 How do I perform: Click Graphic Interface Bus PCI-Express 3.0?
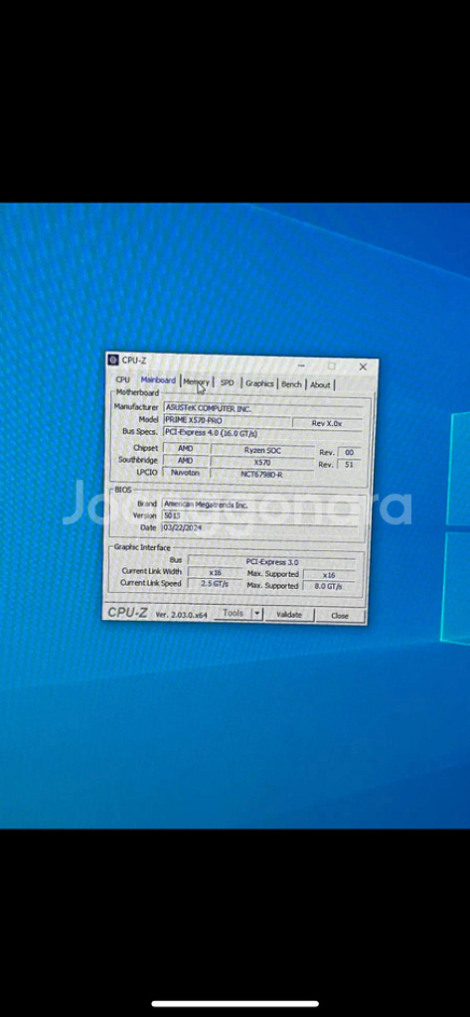tap(271, 562)
